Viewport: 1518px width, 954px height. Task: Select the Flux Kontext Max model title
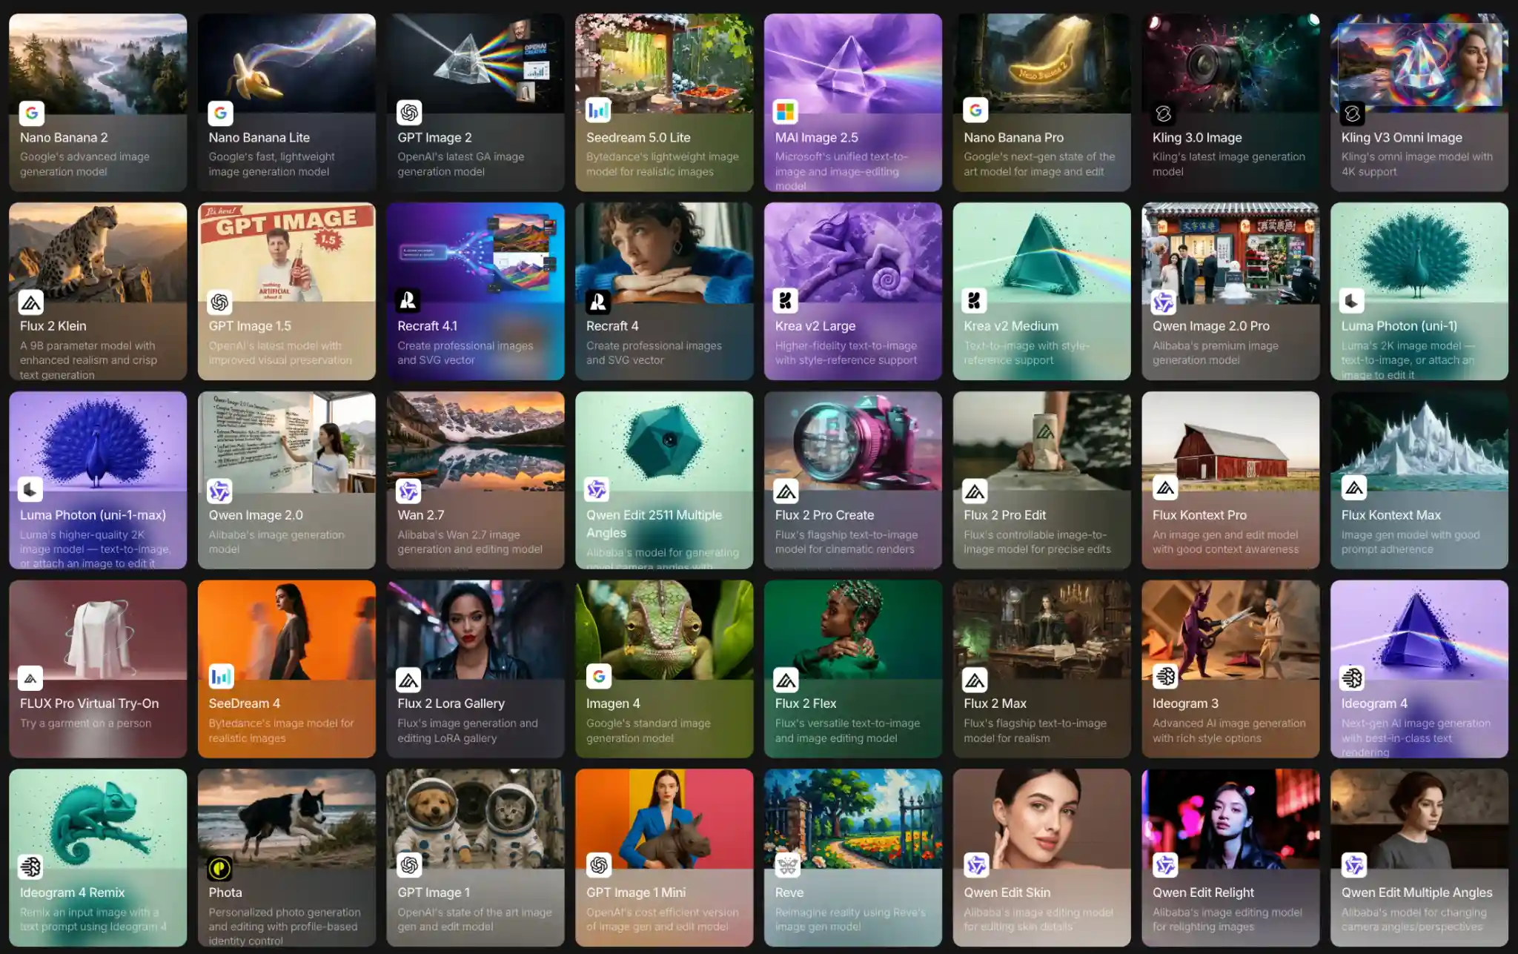(x=1391, y=514)
